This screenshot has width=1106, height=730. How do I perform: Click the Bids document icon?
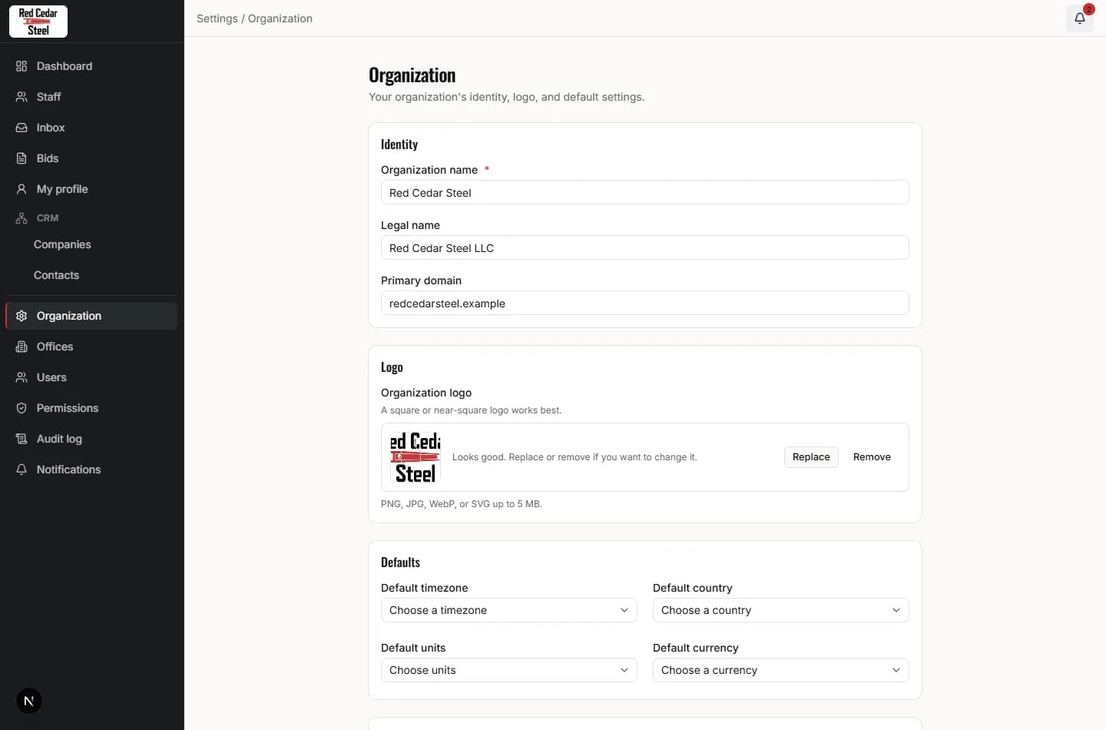tap(22, 158)
